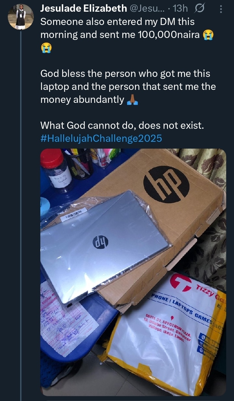Click the crying emoji after 100,000naira

point(208,35)
